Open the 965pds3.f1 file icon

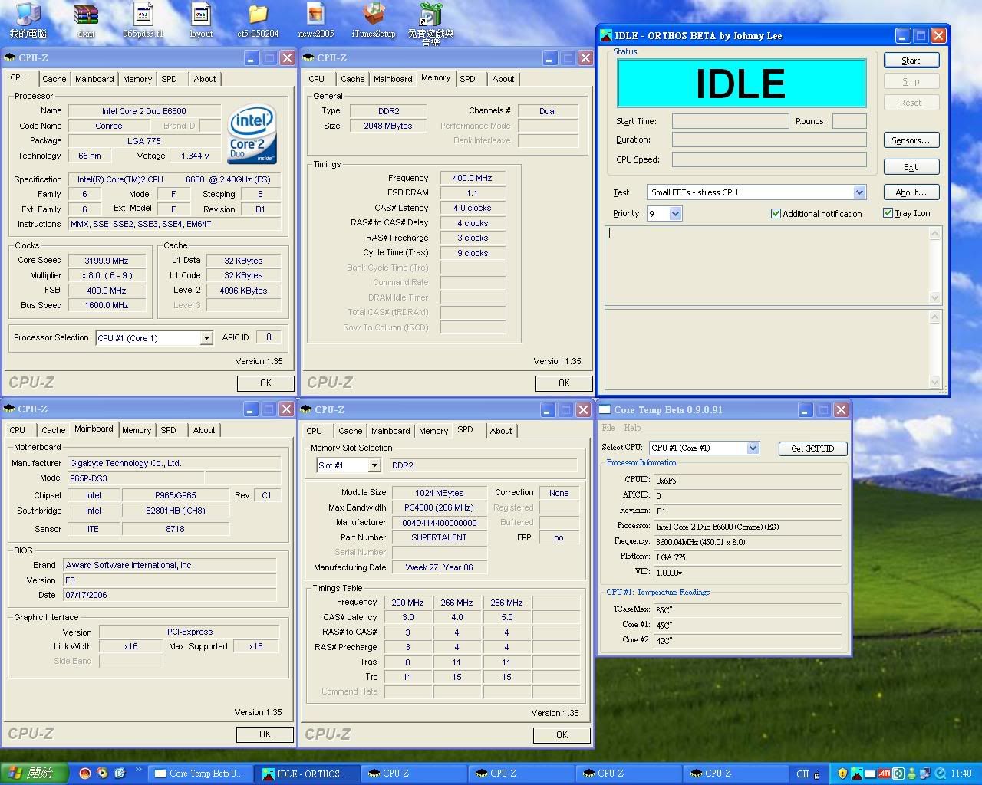pos(143,15)
